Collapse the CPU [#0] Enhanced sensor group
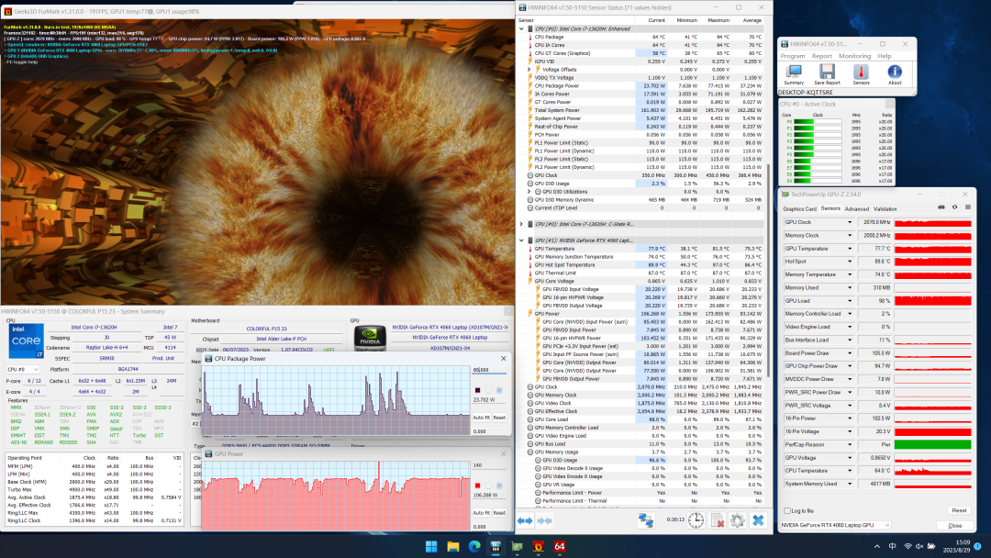 pyautogui.click(x=522, y=28)
